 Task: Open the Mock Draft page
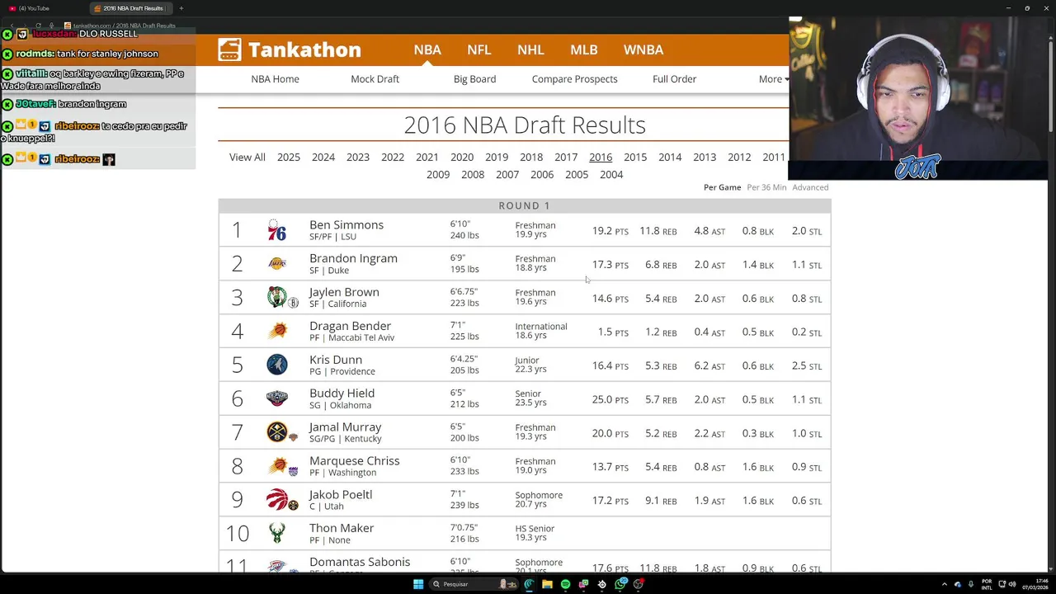coord(375,79)
